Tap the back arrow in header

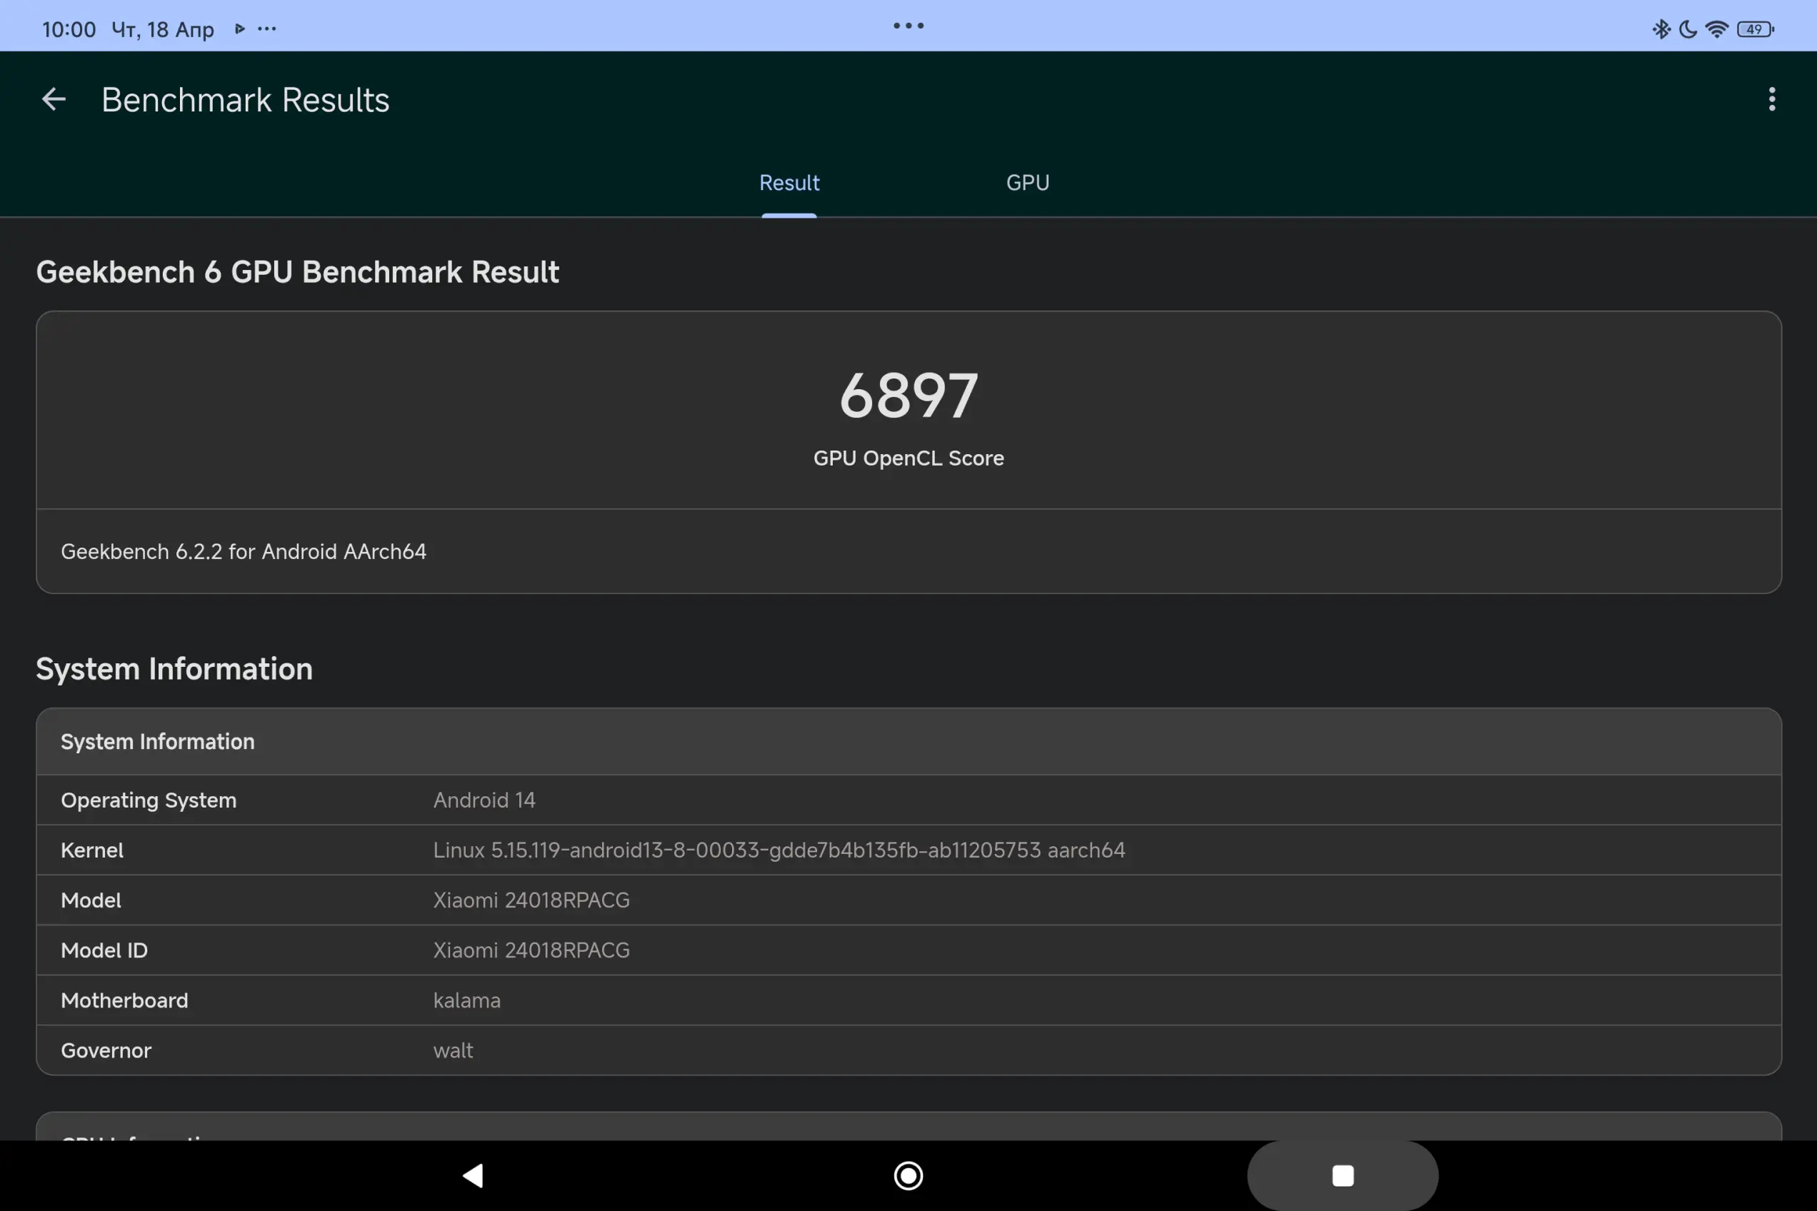tap(54, 100)
